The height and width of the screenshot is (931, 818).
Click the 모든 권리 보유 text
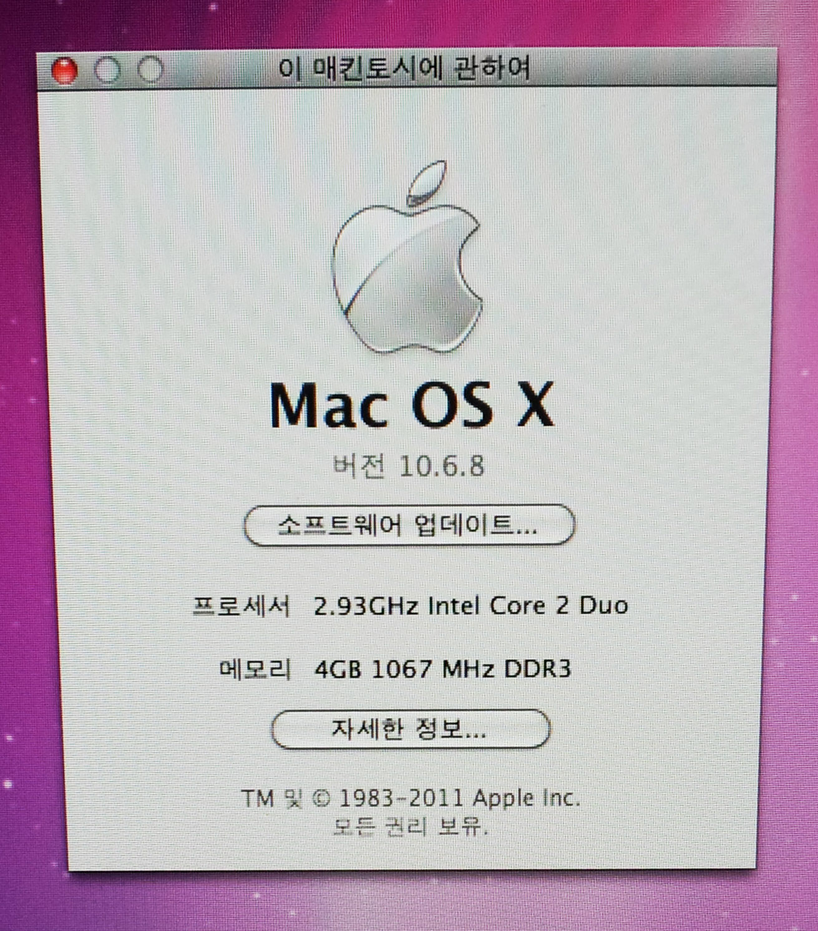tap(410, 827)
